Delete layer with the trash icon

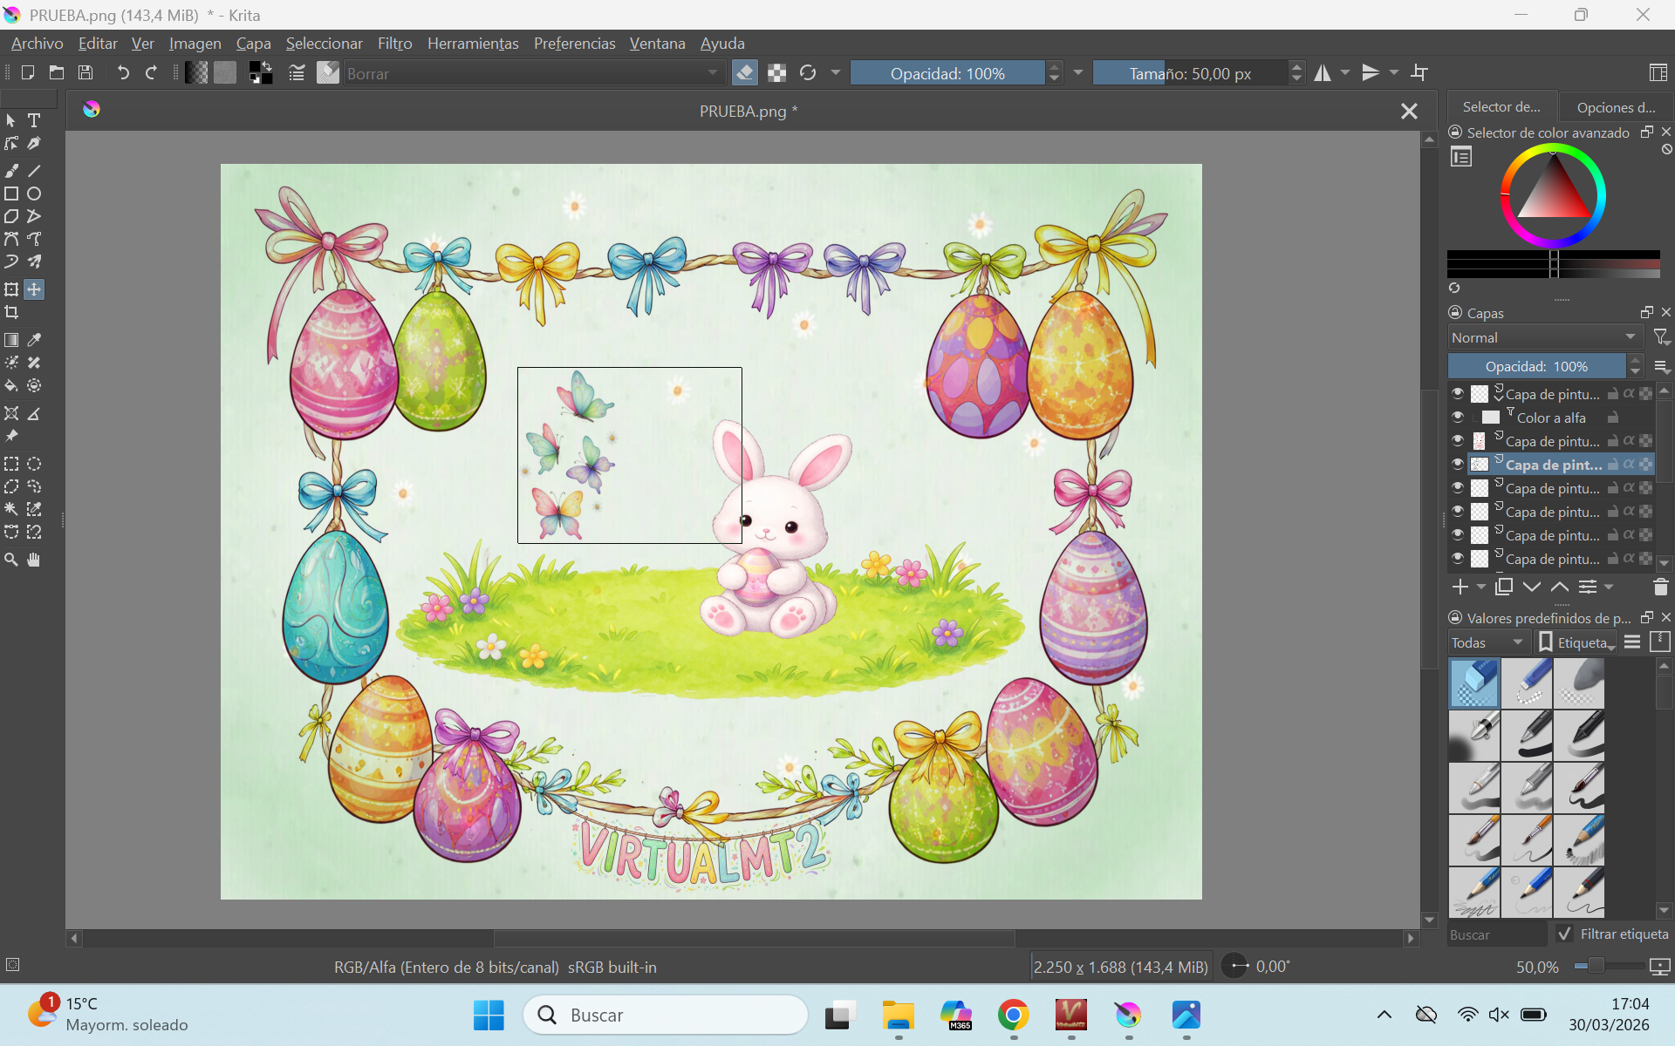coord(1660,588)
